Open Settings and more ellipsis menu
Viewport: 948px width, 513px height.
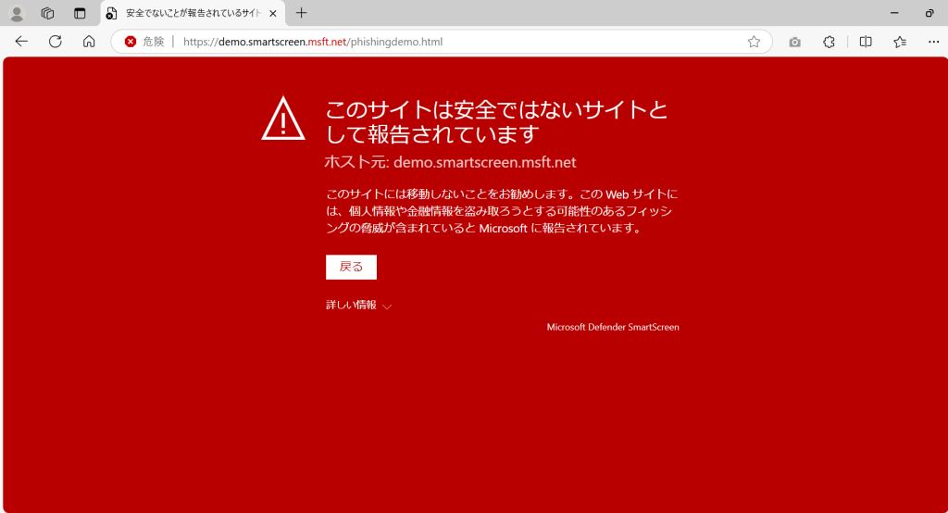click(x=933, y=42)
